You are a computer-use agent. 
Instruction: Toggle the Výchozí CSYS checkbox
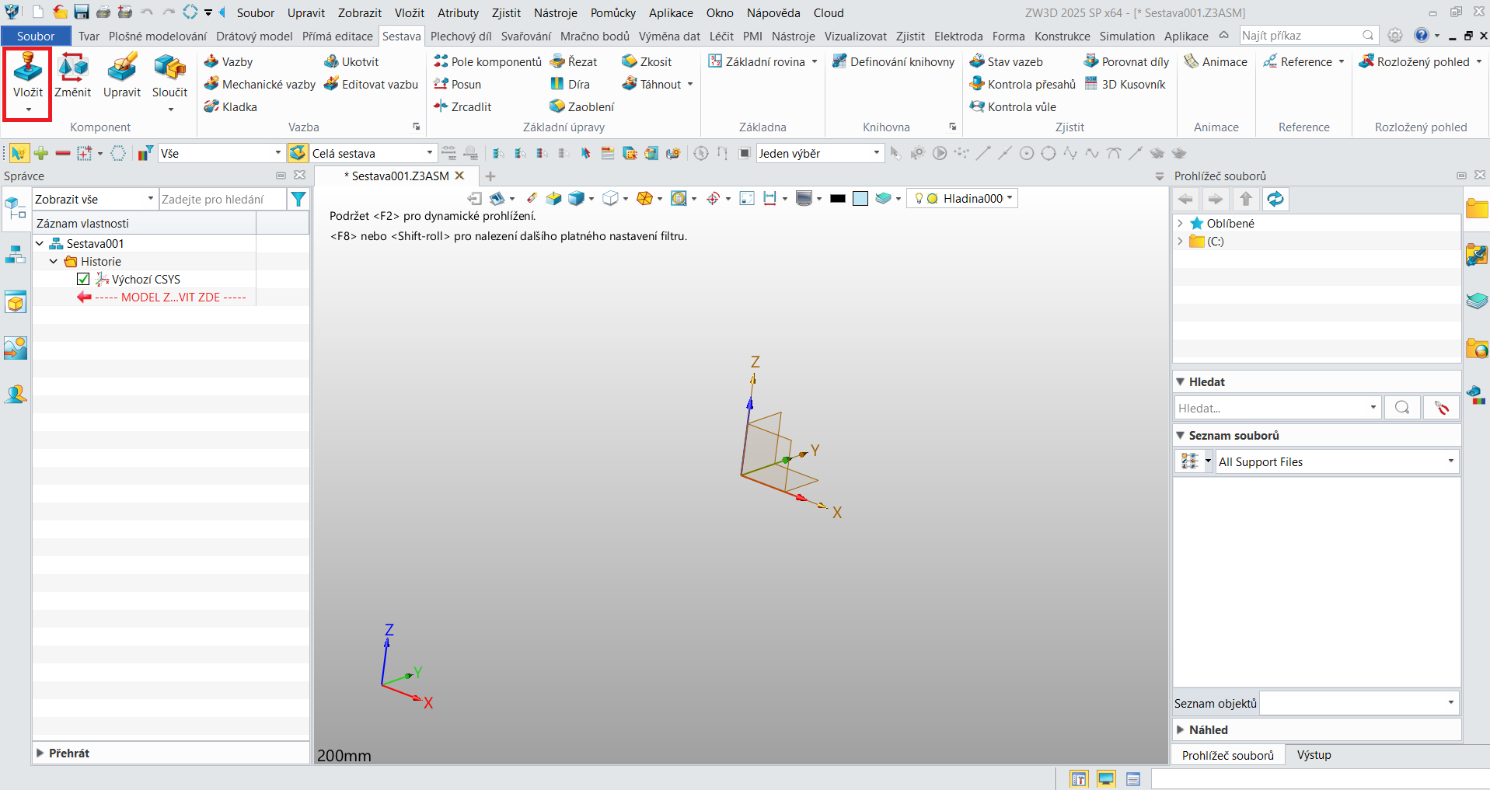click(84, 280)
